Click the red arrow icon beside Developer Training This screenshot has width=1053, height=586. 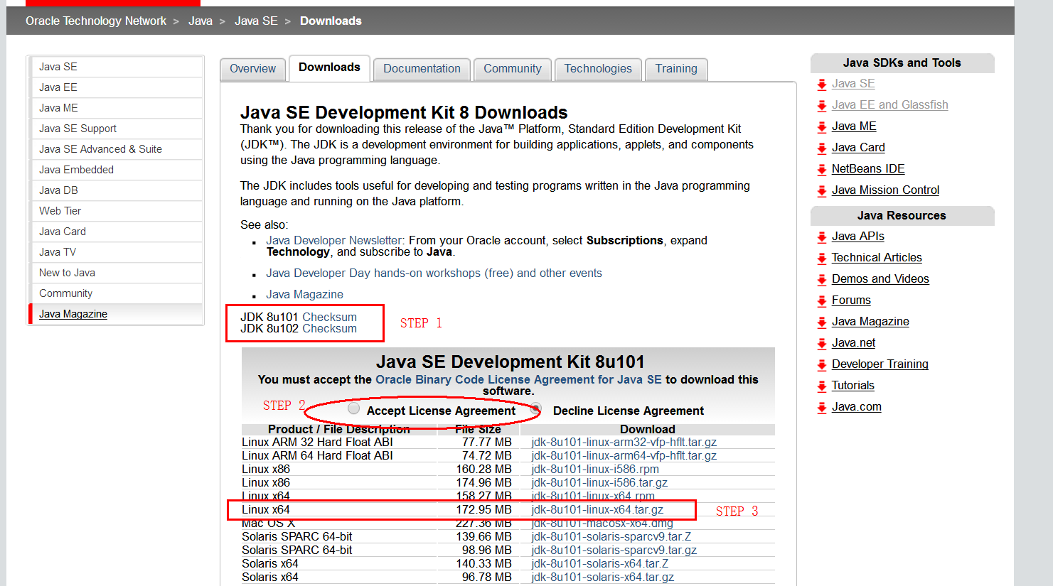822,365
